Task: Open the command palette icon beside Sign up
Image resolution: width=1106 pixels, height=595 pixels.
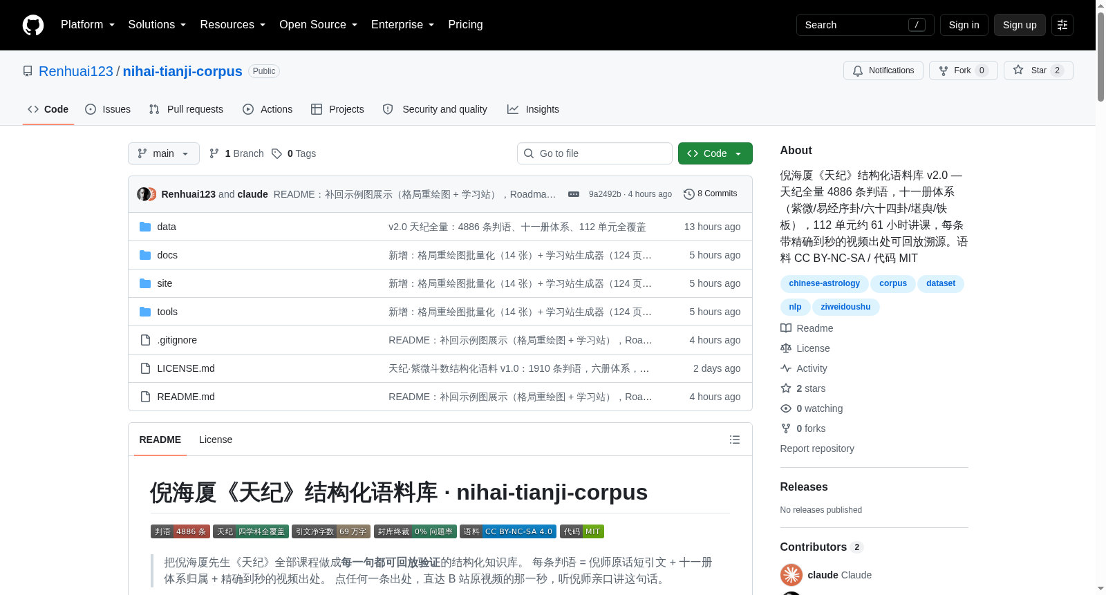Action: (1062, 25)
